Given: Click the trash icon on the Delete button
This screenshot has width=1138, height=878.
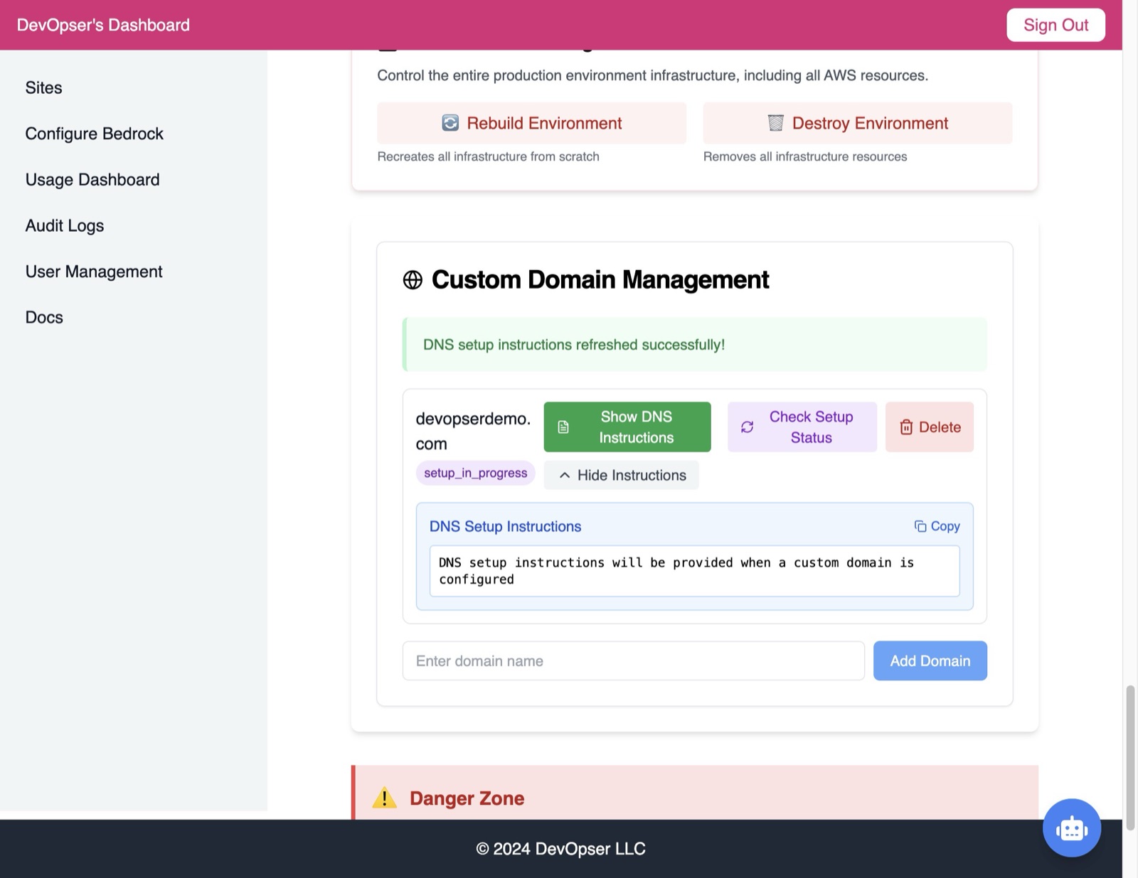Looking at the screenshot, I should (906, 427).
